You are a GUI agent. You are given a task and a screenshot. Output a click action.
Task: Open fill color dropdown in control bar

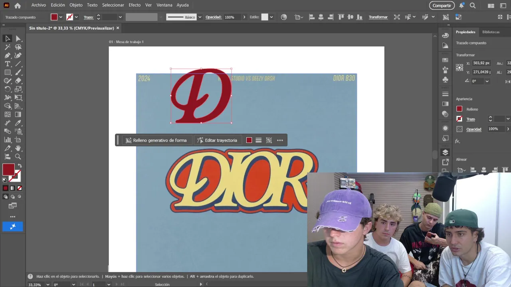pos(61,17)
